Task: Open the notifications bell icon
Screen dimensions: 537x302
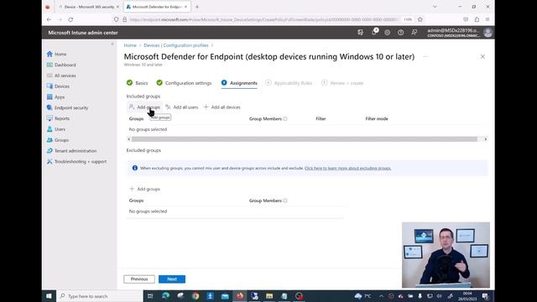Action: [x=374, y=32]
